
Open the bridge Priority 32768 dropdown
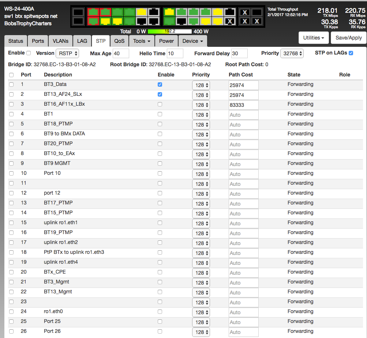click(292, 53)
